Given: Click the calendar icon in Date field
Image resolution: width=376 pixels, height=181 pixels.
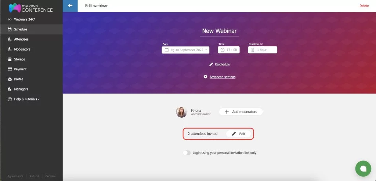Looking at the screenshot, I should pos(166,50).
